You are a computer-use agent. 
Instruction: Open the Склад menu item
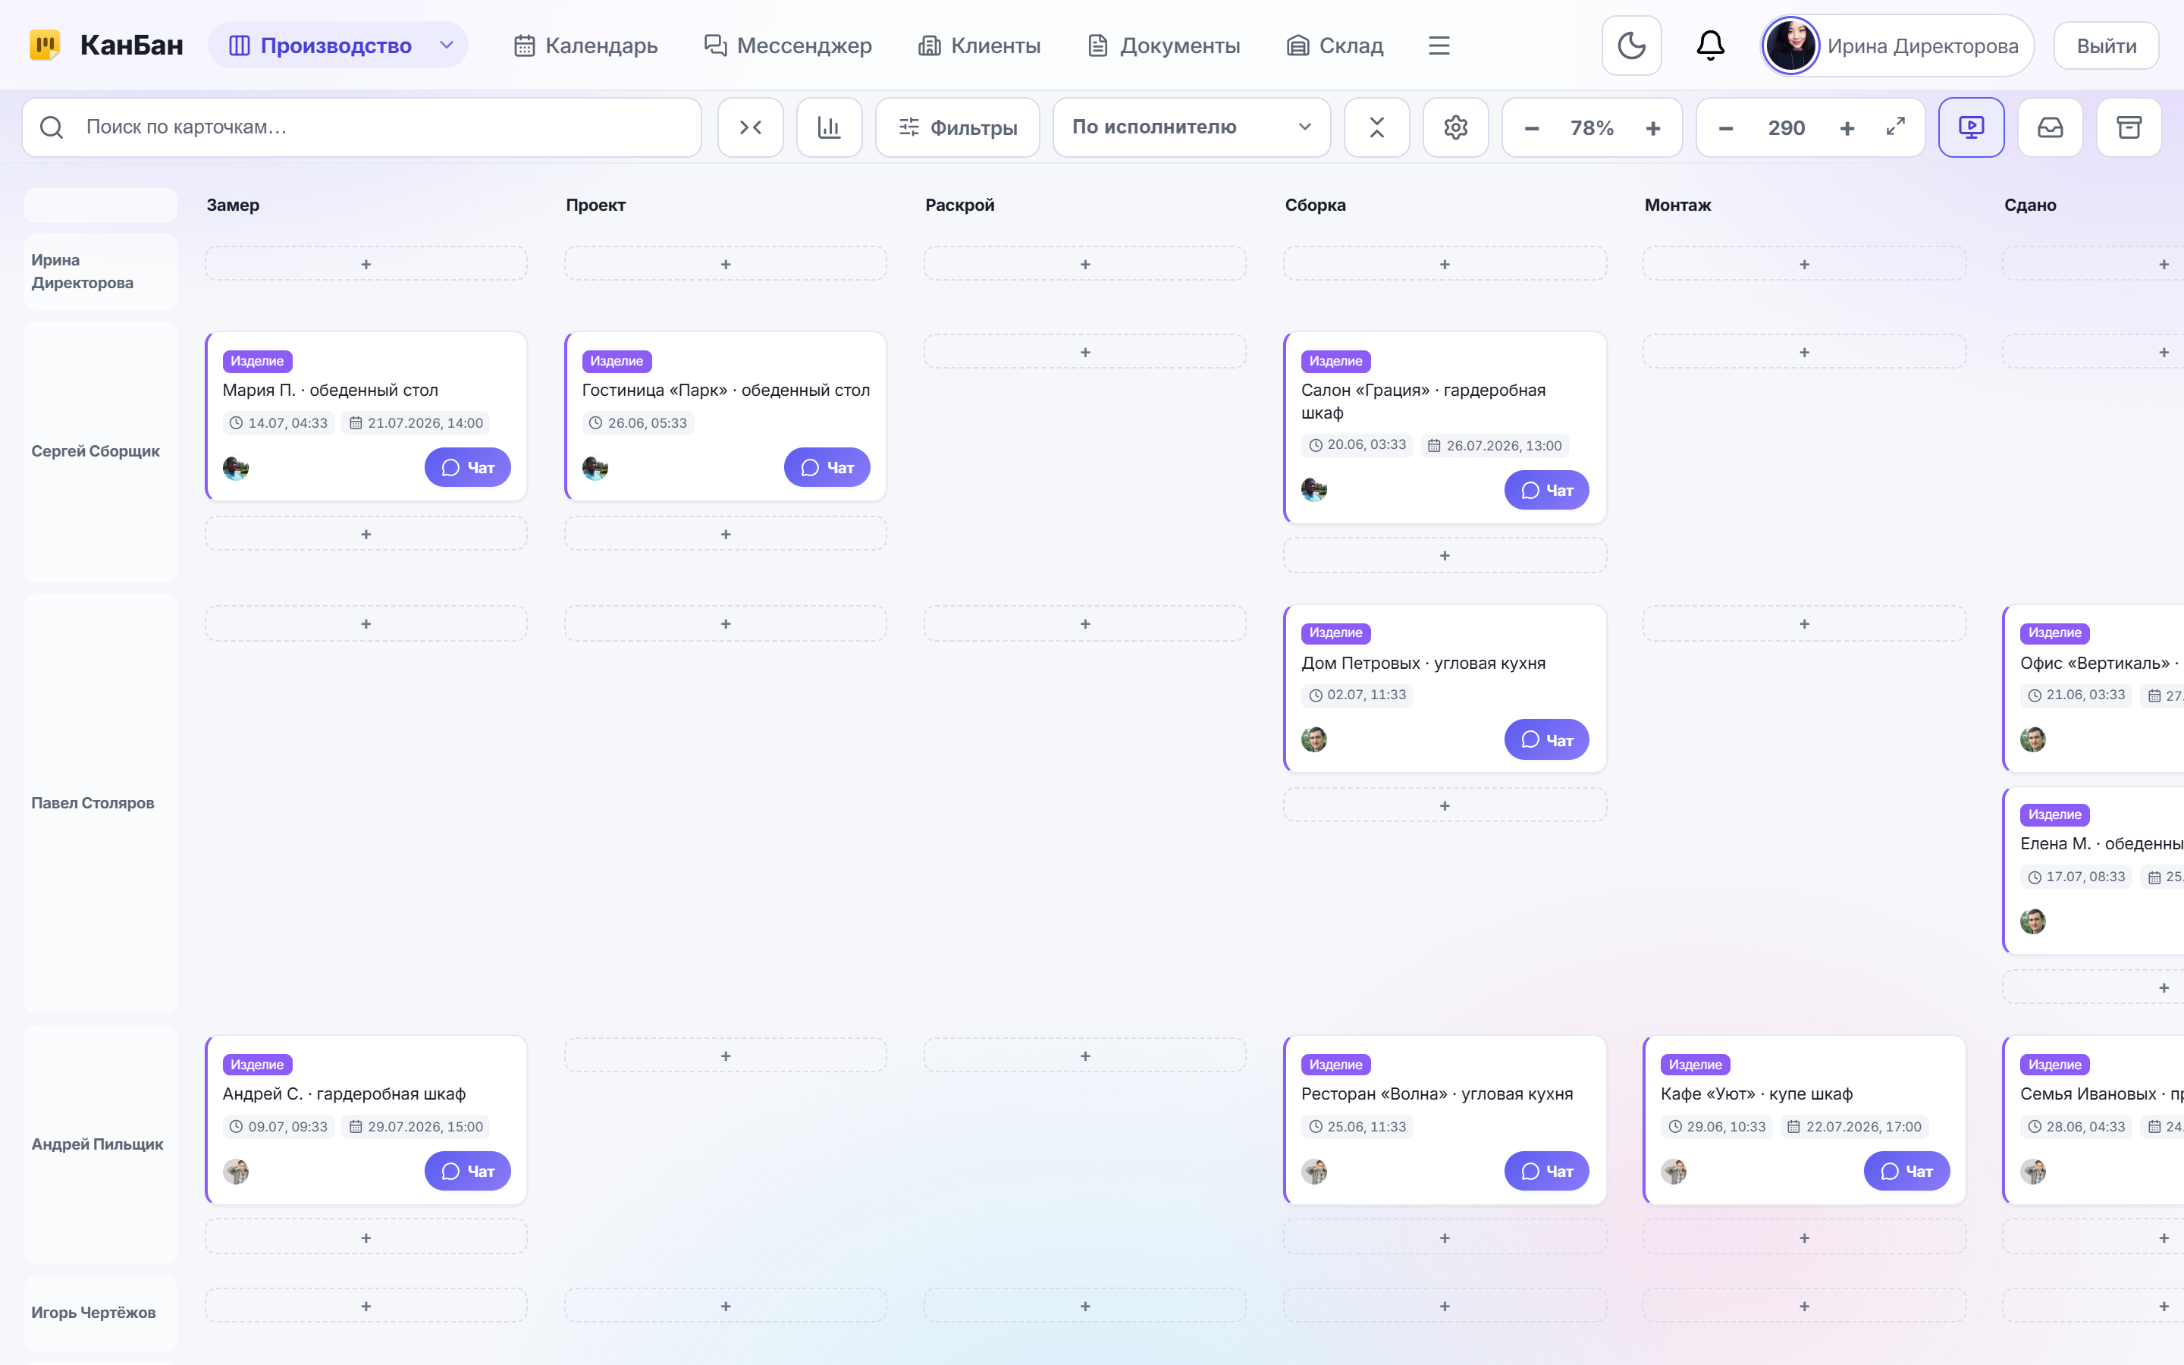coord(1335,45)
